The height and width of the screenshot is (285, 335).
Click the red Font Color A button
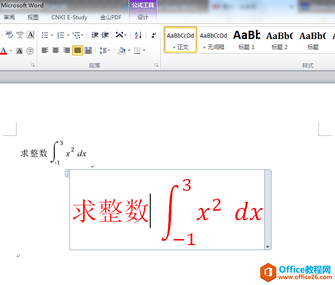pyautogui.click(x=4, y=51)
